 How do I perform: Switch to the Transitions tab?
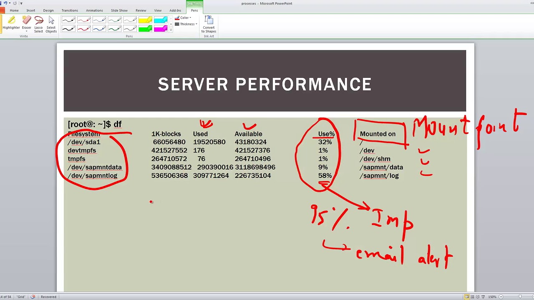pos(70,10)
